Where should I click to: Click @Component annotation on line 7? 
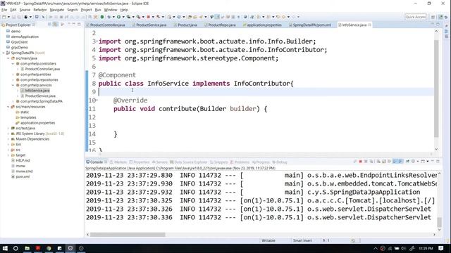point(117,75)
